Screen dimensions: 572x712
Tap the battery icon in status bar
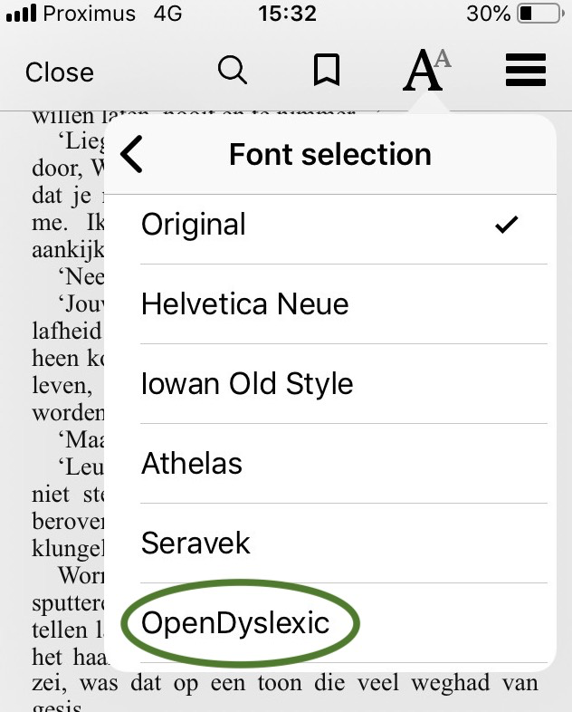click(x=540, y=14)
